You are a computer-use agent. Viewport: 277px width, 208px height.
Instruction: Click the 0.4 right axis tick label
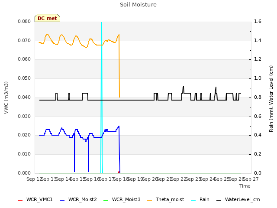coord(258,135)
